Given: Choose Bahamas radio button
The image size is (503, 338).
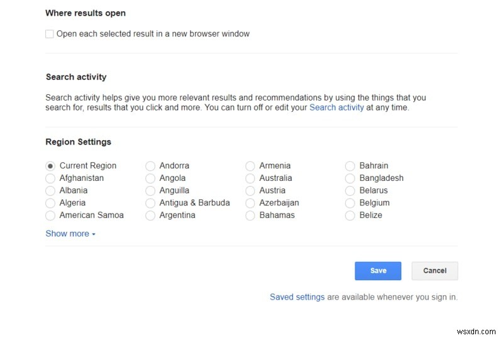Looking at the screenshot, I should 250,215.
